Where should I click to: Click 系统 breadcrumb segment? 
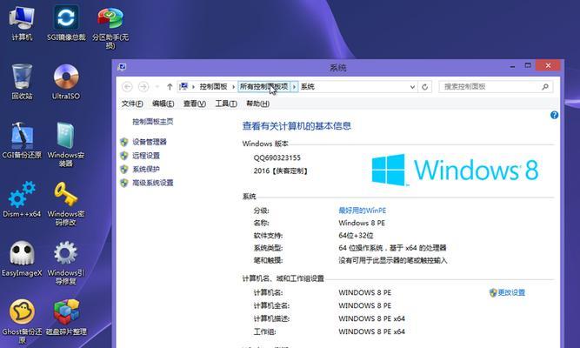[x=307, y=87]
